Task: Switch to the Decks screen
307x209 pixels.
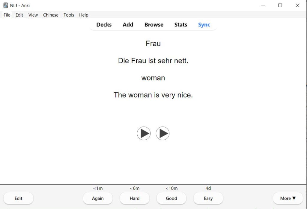Action: click(x=104, y=25)
